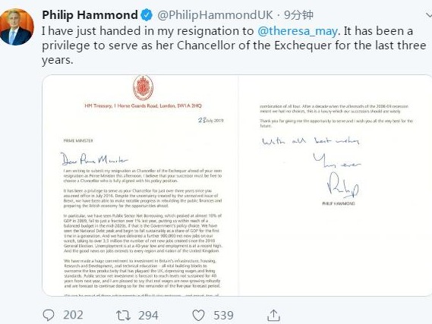Click the tweet text about resignation

coord(234,46)
